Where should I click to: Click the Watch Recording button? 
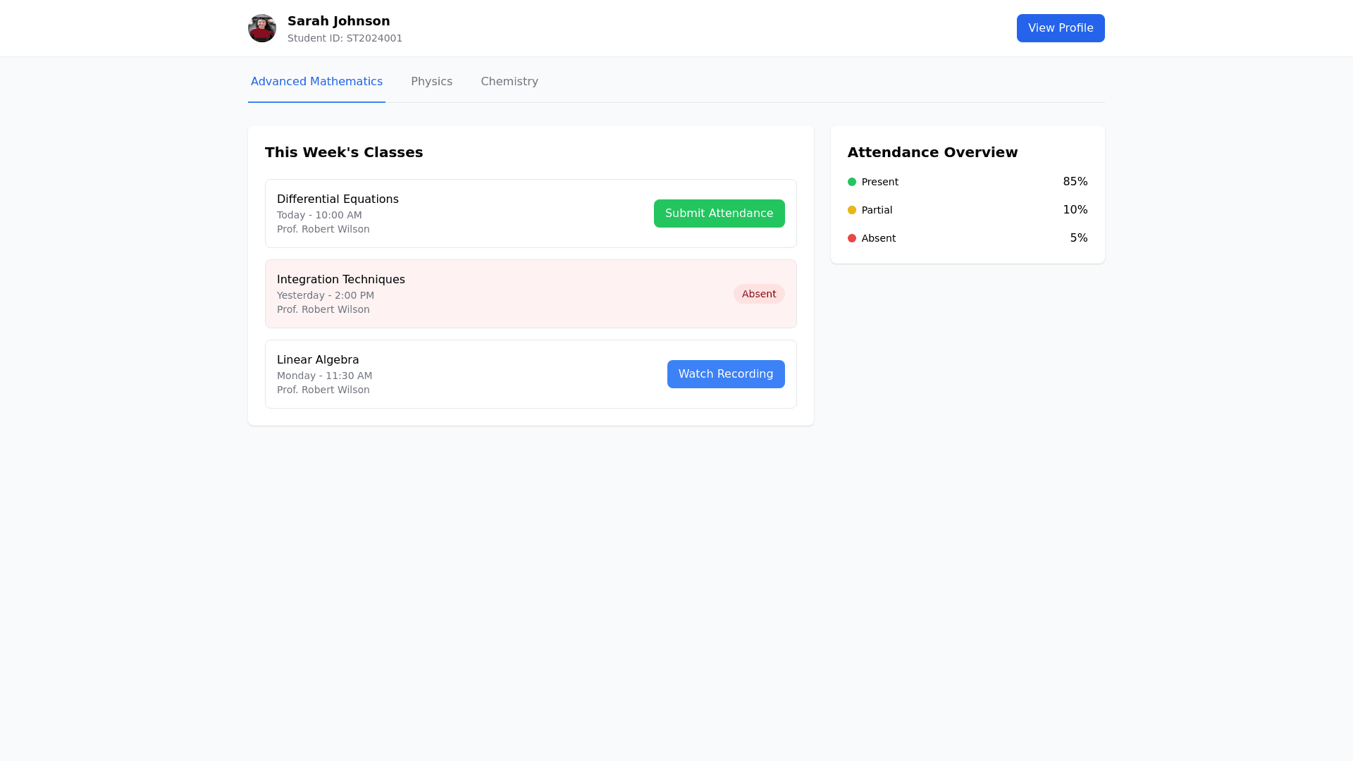pyautogui.click(x=725, y=374)
